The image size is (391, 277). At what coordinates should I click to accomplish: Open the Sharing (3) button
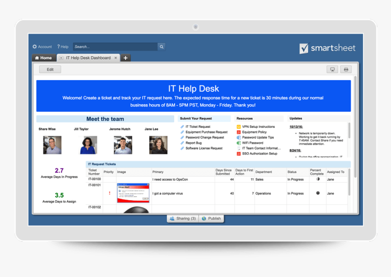(183, 219)
